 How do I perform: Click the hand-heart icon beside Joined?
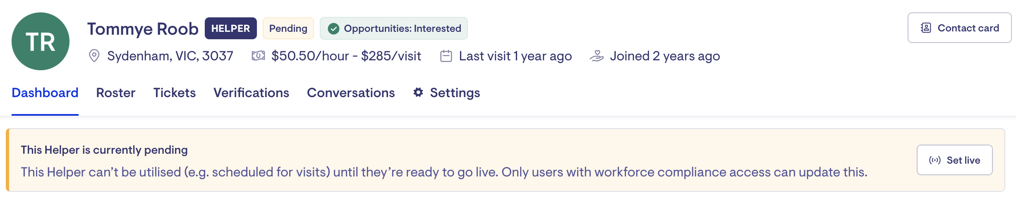tap(597, 56)
